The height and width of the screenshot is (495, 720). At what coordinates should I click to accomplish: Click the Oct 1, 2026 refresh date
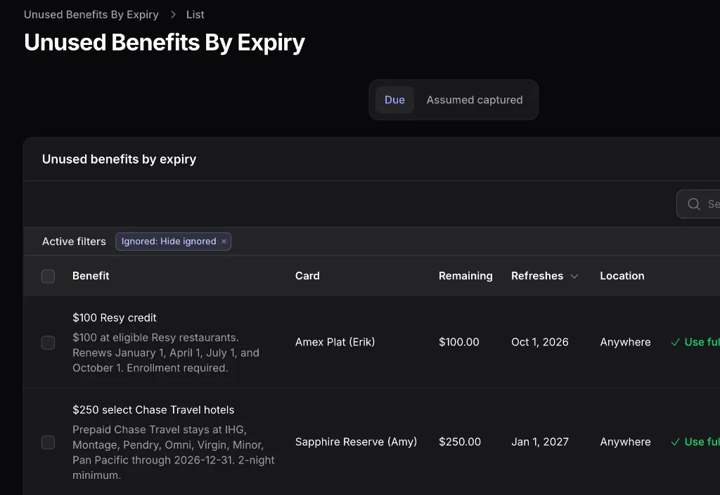540,343
